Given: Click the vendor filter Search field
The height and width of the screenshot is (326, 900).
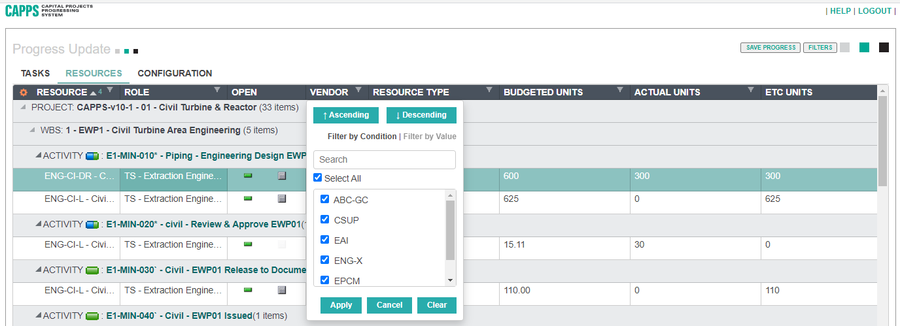Looking at the screenshot, I should pyautogui.click(x=384, y=159).
